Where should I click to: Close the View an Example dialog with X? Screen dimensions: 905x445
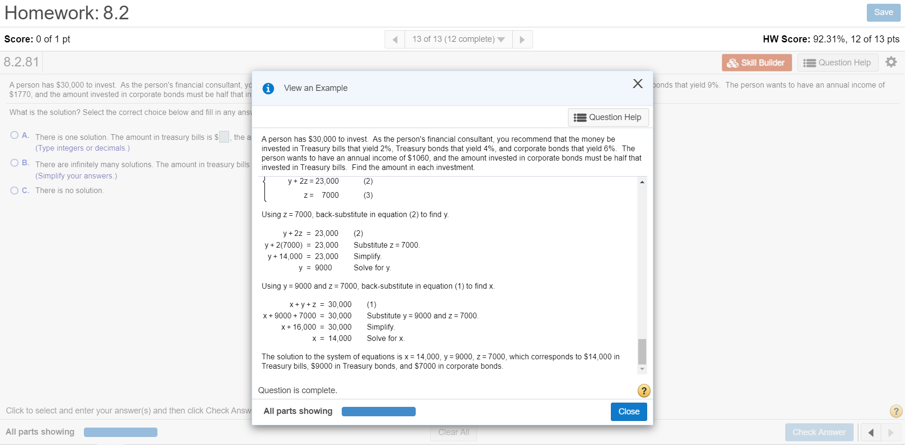pos(638,84)
